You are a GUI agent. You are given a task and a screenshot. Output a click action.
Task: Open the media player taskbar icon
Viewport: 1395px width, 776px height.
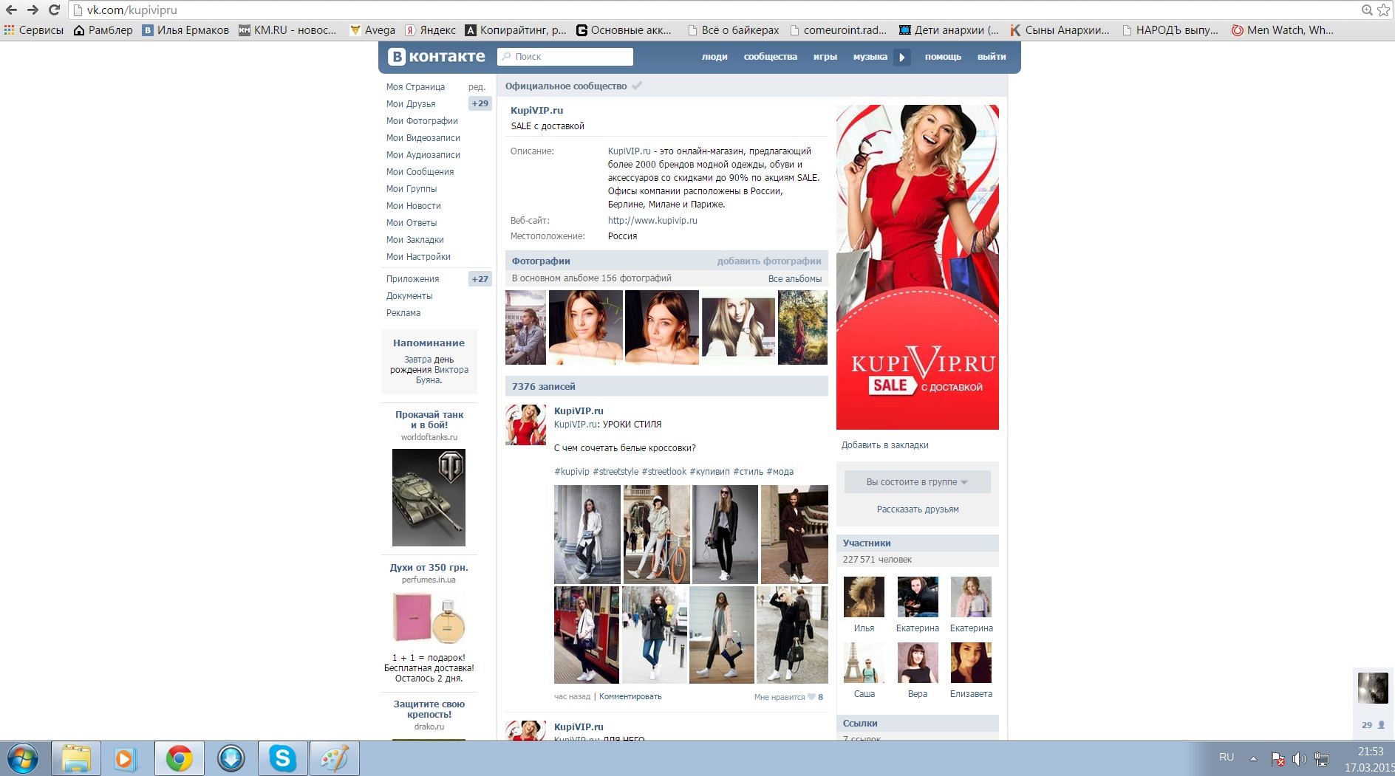[126, 758]
